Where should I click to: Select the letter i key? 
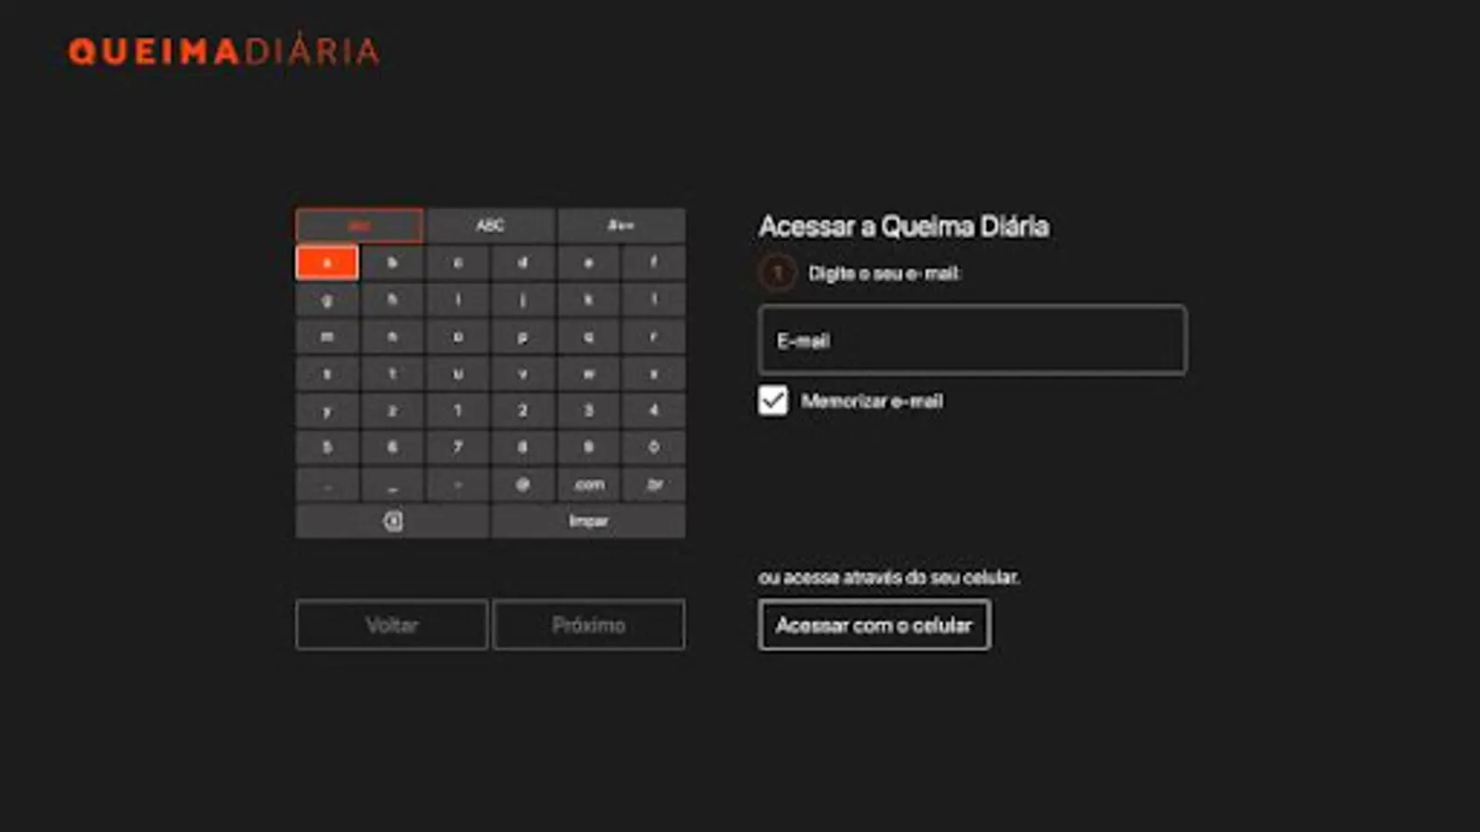[458, 300]
